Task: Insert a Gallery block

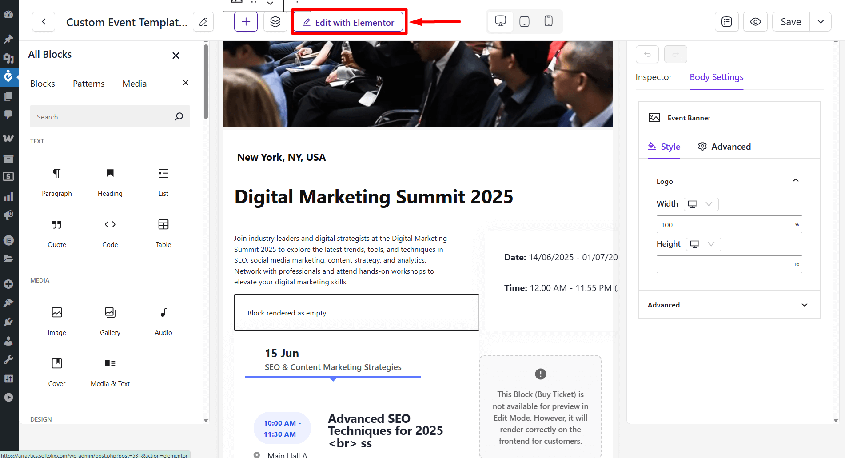Action: (110, 321)
